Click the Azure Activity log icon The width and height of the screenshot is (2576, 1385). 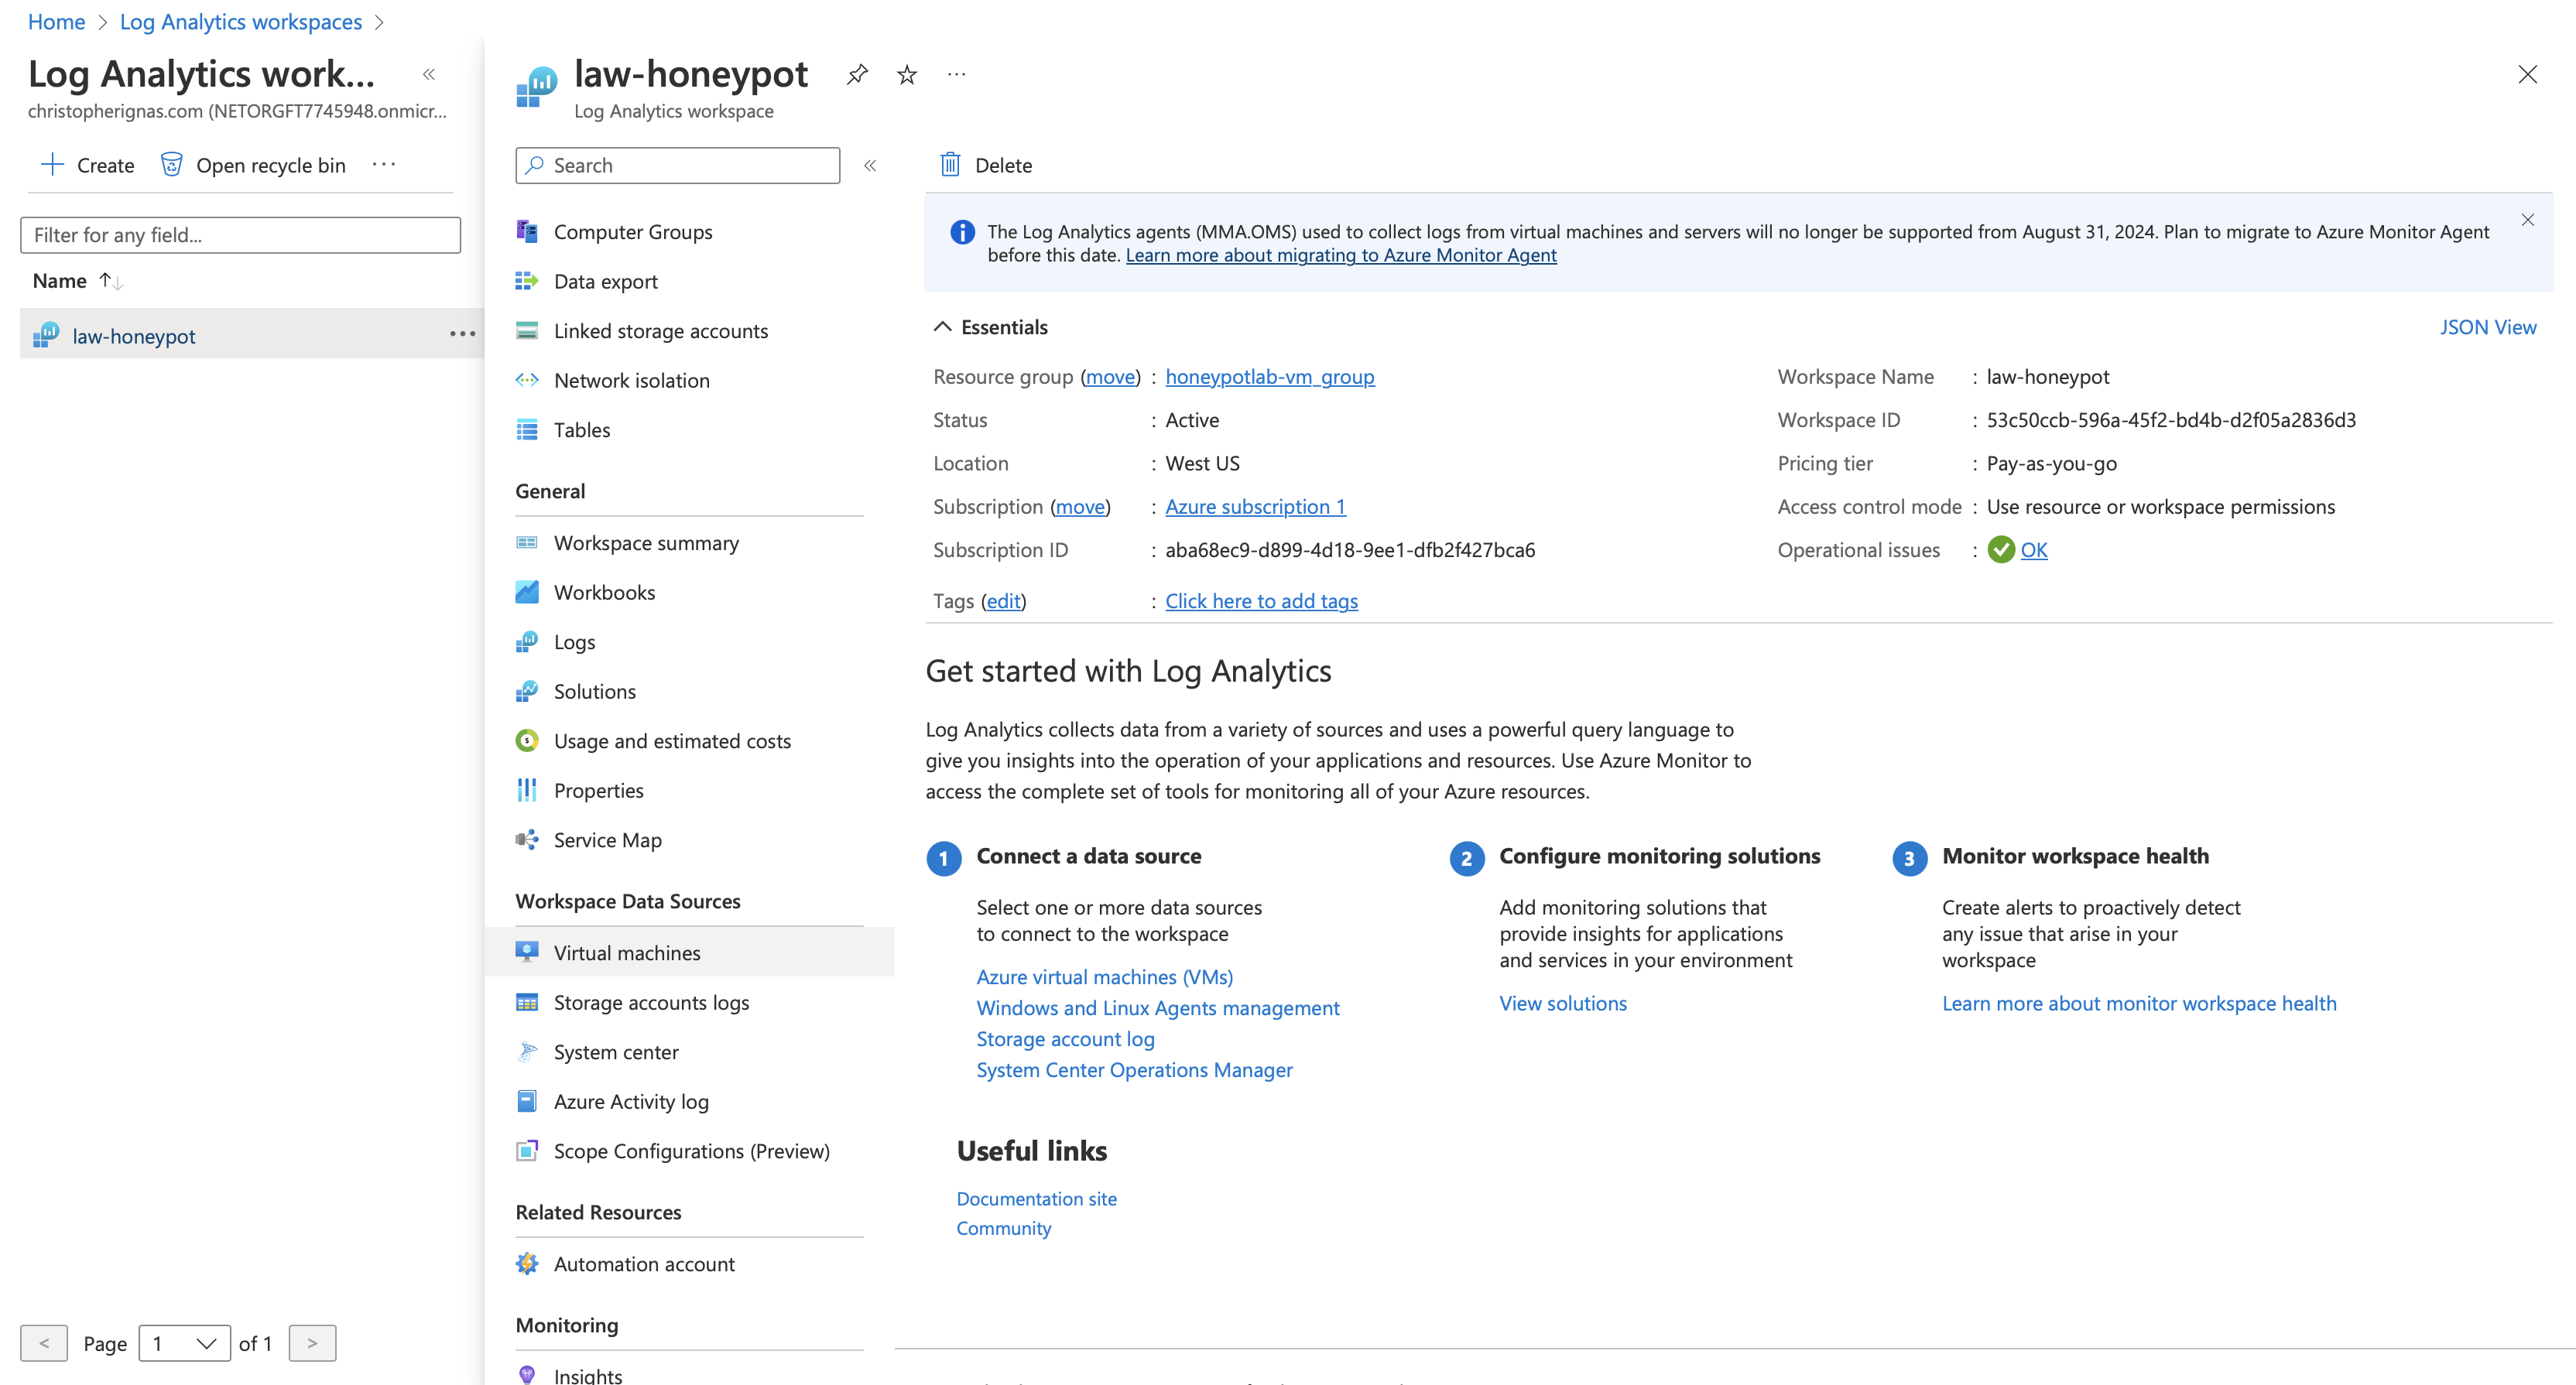coord(527,1101)
